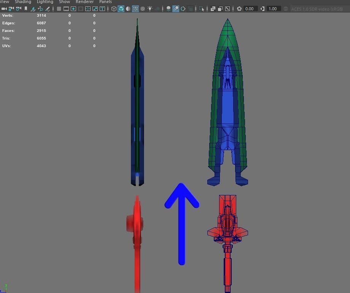Toggle 2D Pan/Zoom icon
Viewport: 350px width, 293px height.
pyautogui.click(x=40, y=9)
